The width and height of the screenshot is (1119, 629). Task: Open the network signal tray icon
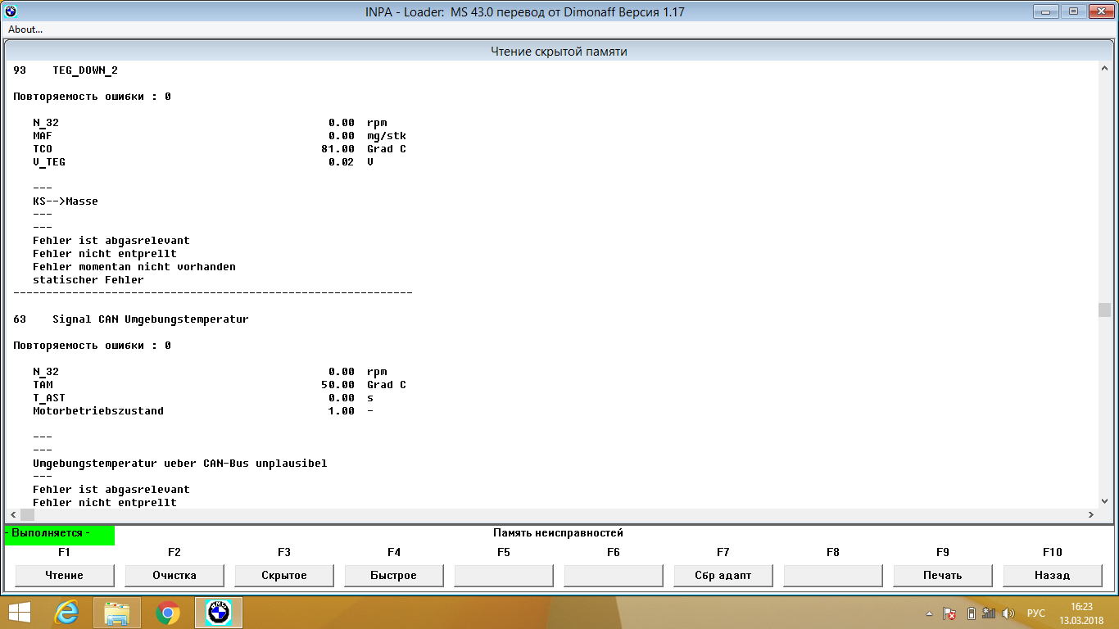[x=989, y=613]
